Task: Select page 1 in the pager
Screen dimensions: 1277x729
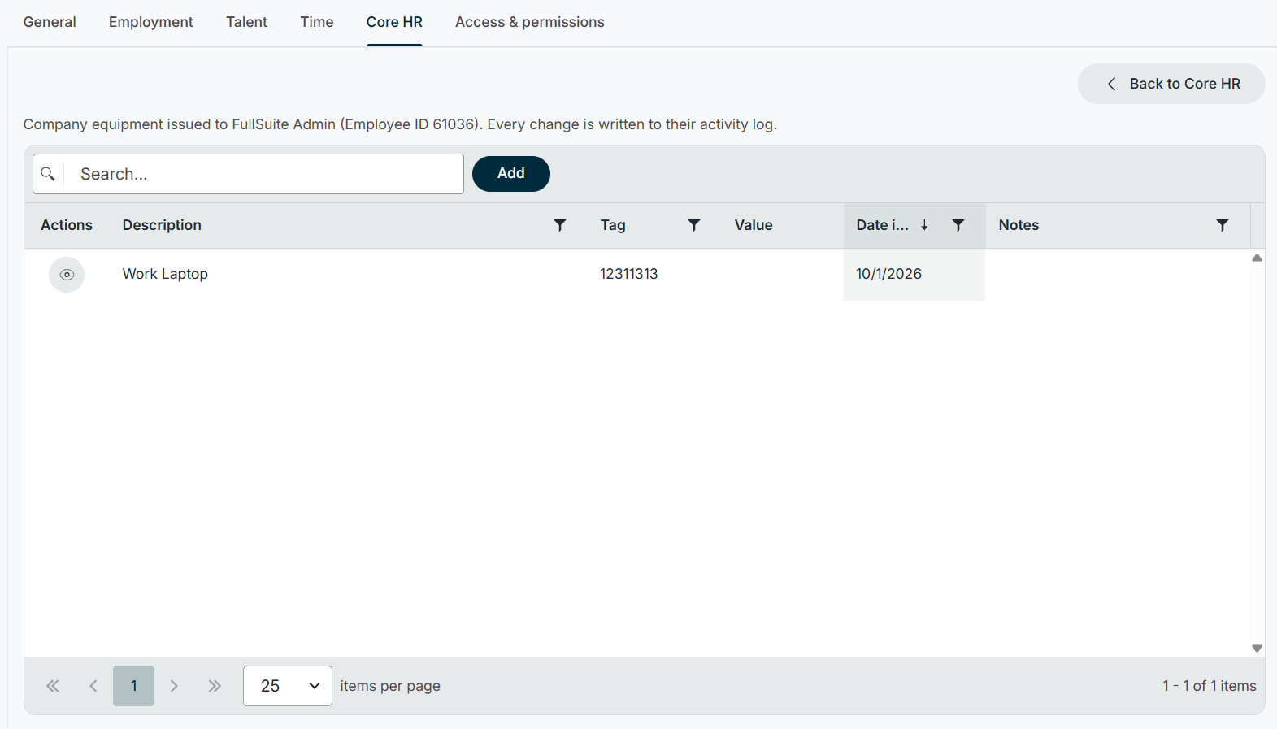Action: click(x=134, y=686)
